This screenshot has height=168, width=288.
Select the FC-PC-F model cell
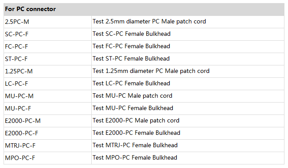click(47, 46)
